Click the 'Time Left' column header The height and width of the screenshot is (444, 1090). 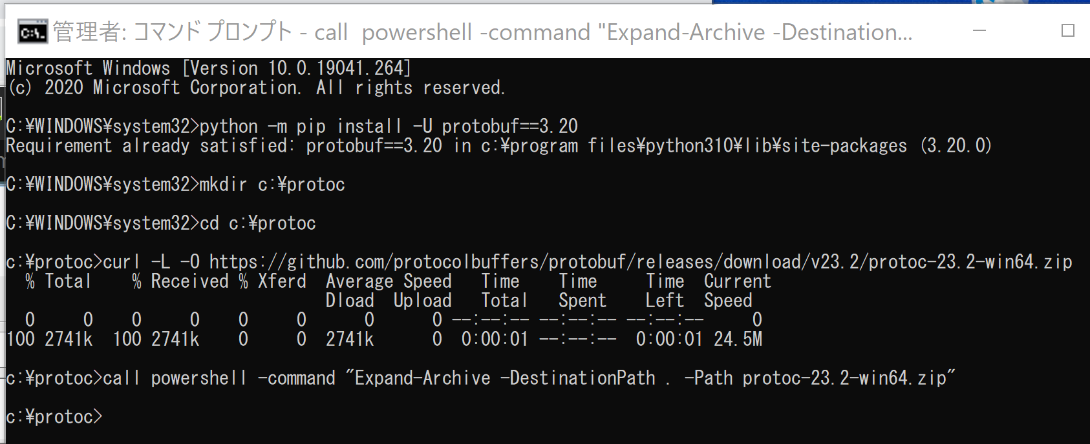(x=665, y=291)
